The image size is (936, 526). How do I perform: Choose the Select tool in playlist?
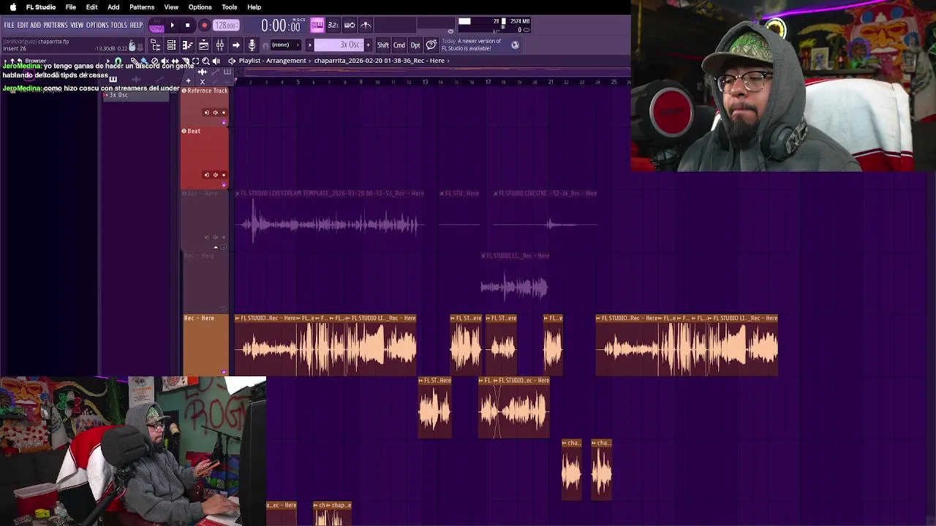click(195, 61)
